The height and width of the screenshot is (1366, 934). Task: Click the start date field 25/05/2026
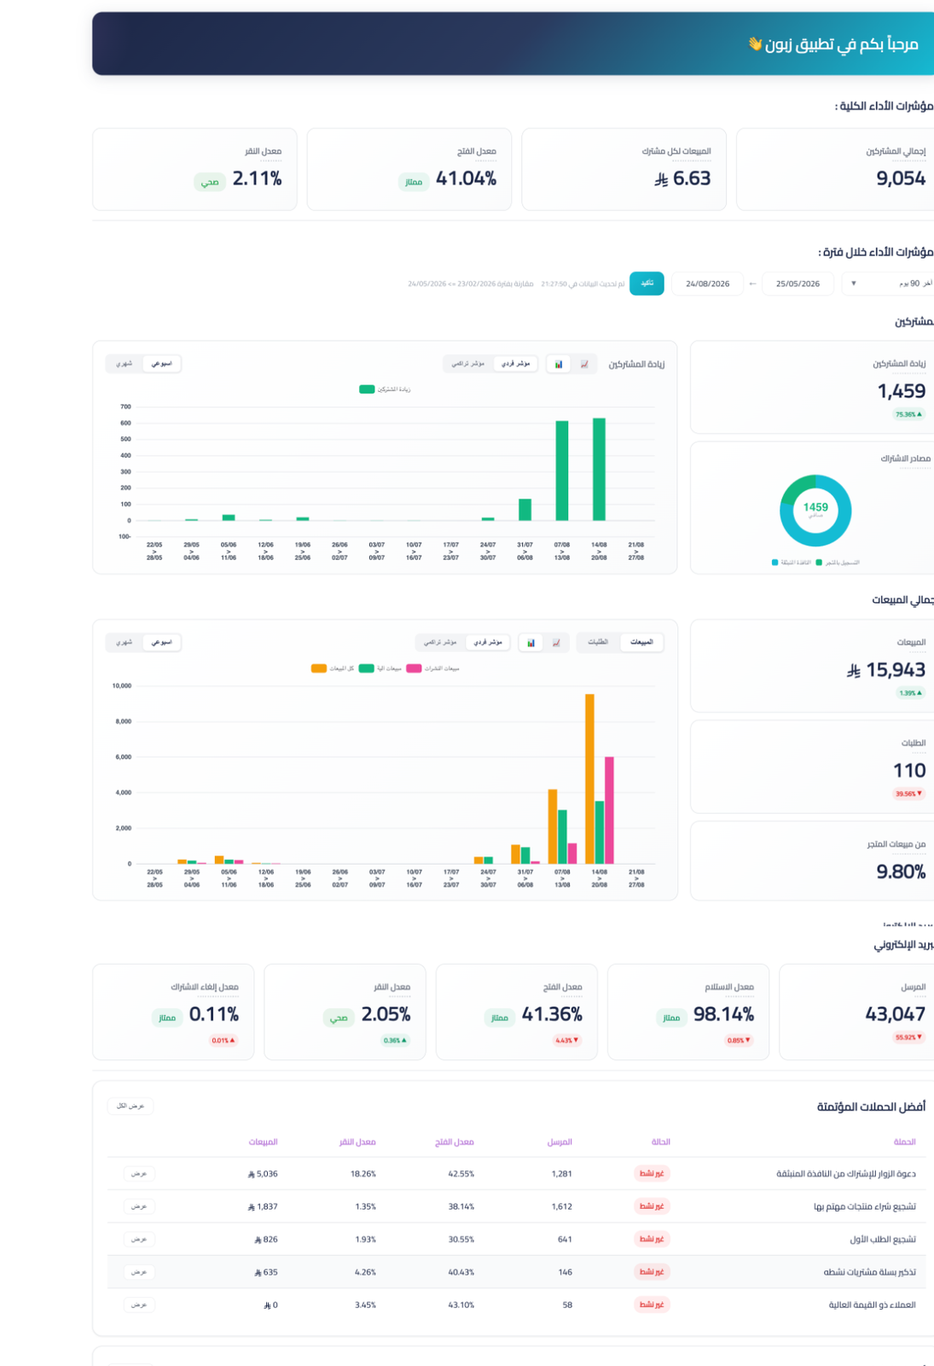pyautogui.click(x=798, y=283)
